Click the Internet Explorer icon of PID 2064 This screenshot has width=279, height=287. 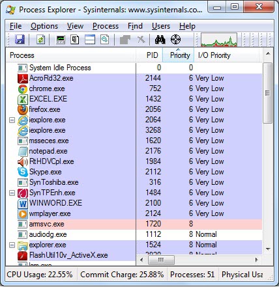point(23,120)
